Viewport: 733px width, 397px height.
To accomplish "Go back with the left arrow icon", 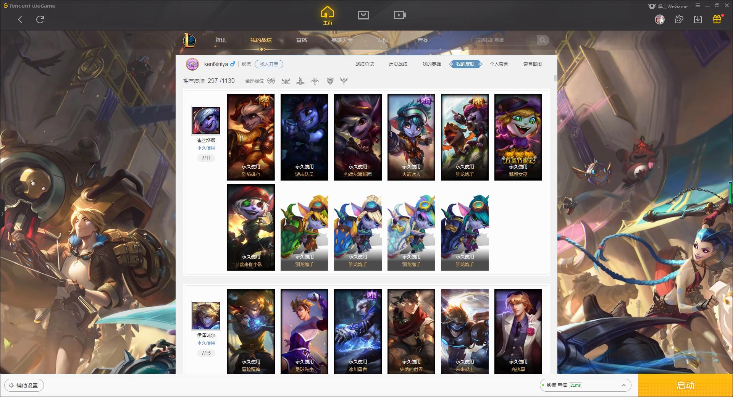I will [x=20, y=19].
